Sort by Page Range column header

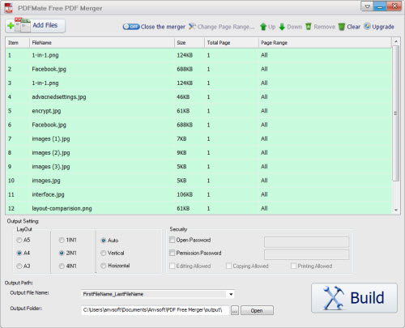click(325, 43)
